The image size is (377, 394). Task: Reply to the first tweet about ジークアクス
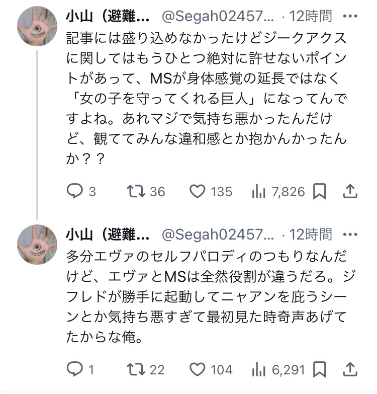(x=75, y=191)
